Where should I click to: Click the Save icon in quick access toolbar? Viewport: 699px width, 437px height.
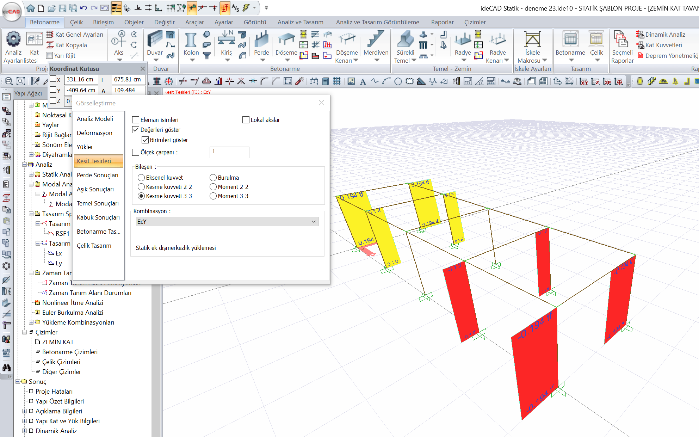(x=62, y=8)
